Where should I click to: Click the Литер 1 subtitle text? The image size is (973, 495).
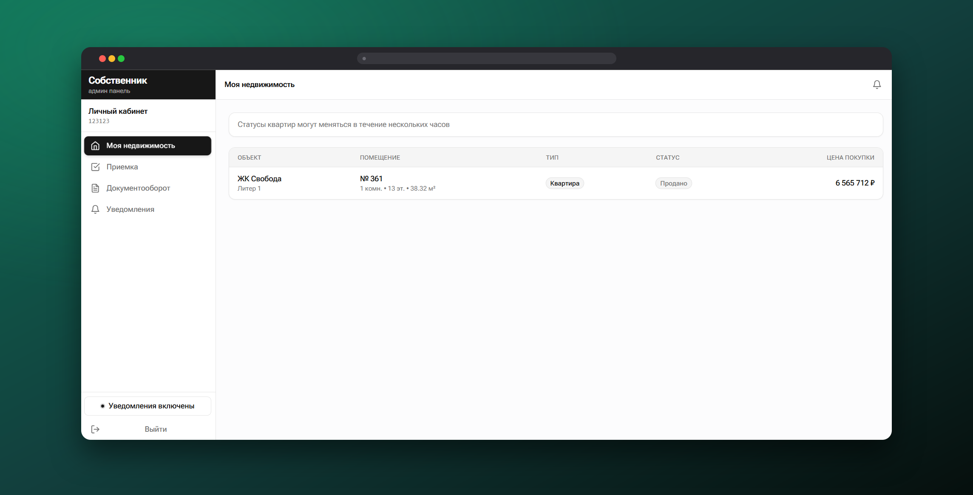pyautogui.click(x=249, y=188)
